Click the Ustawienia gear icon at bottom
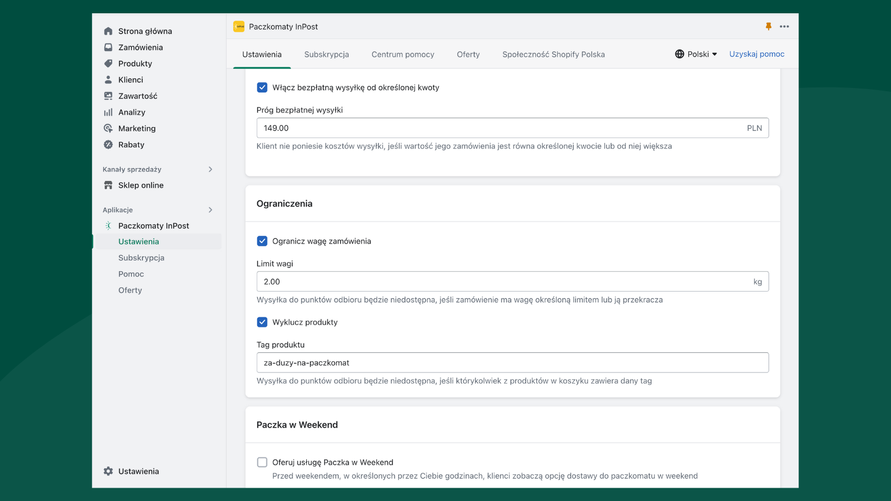Viewport: 891px width, 501px height. click(108, 471)
